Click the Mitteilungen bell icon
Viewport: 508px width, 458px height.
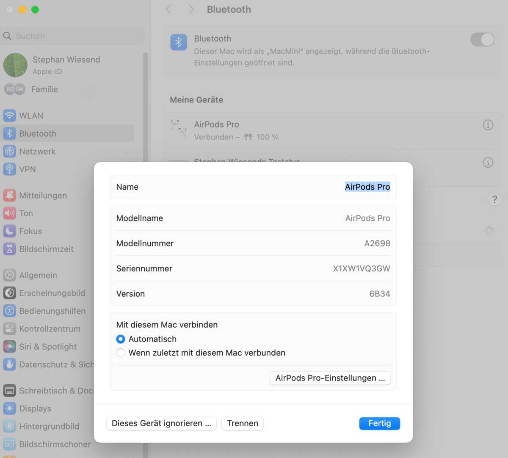[x=9, y=195]
